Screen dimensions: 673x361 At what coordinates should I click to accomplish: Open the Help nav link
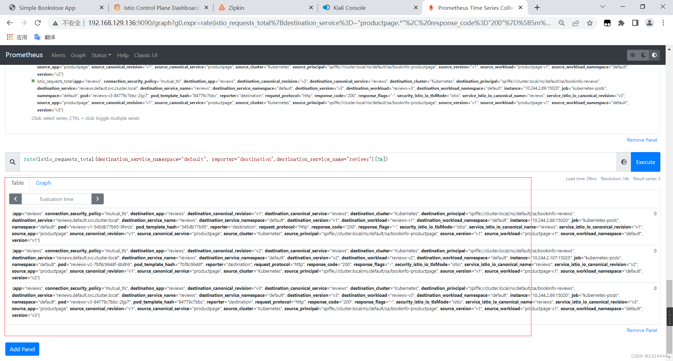[x=123, y=55]
